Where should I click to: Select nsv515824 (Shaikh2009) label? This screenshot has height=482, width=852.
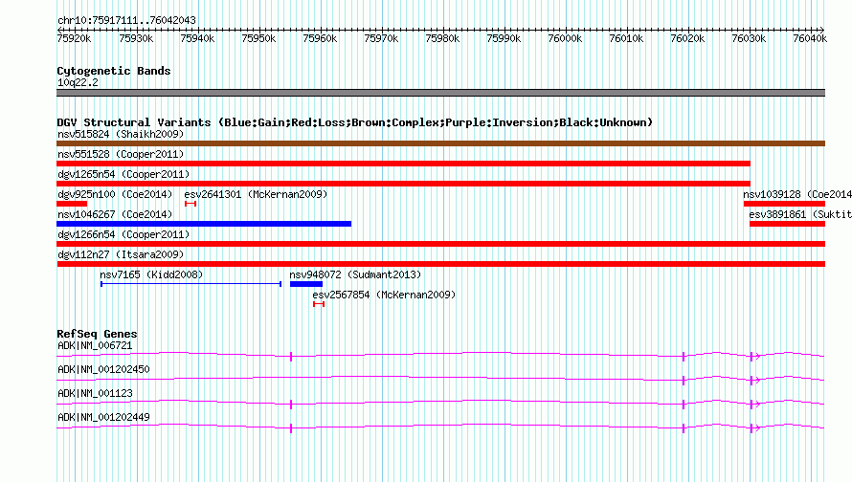click(121, 134)
